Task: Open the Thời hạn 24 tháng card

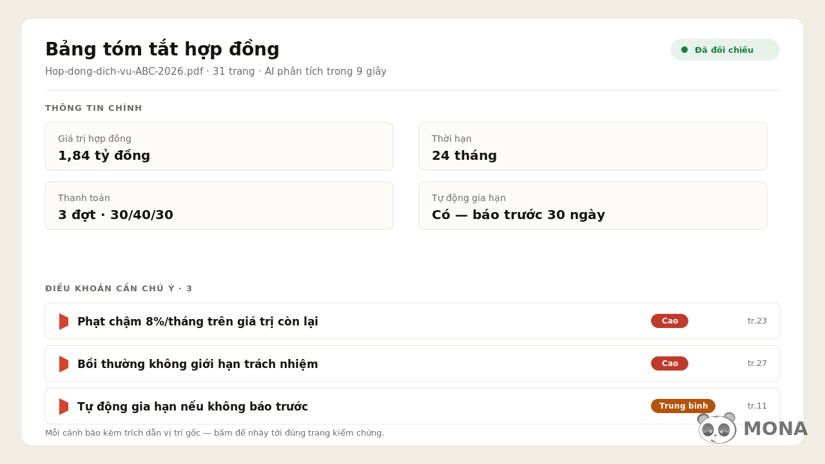Action: pos(593,146)
